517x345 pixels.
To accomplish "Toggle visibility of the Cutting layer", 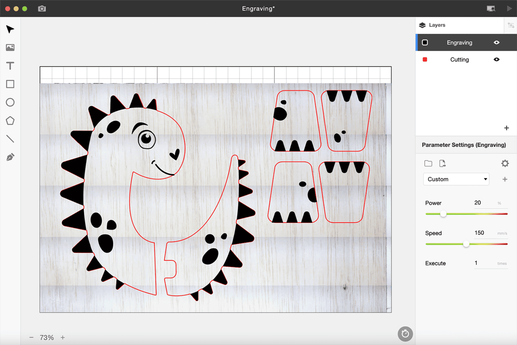I will click(x=496, y=60).
